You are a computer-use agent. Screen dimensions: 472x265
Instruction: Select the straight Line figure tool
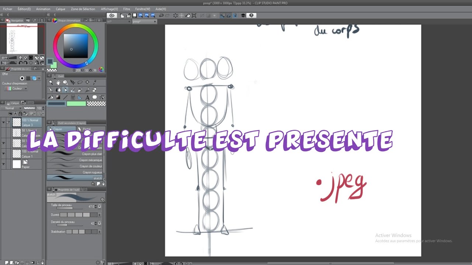pyautogui.click(x=65, y=97)
